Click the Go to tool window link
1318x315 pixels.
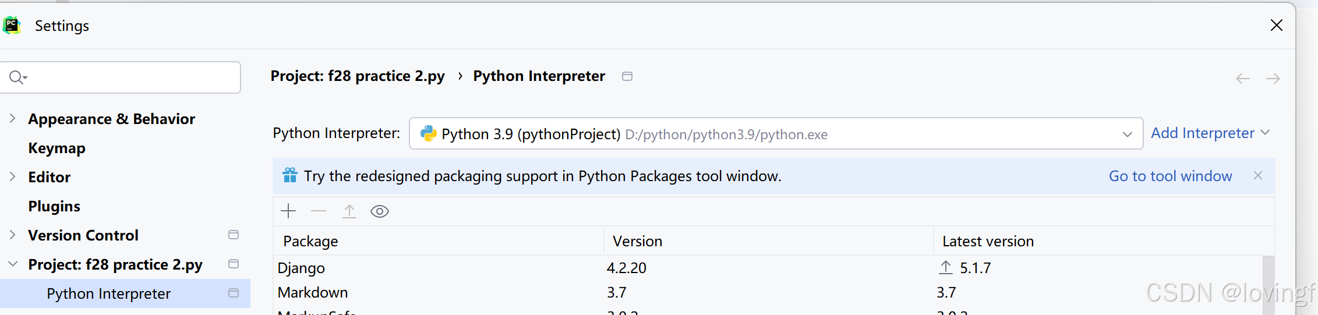tap(1170, 176)
